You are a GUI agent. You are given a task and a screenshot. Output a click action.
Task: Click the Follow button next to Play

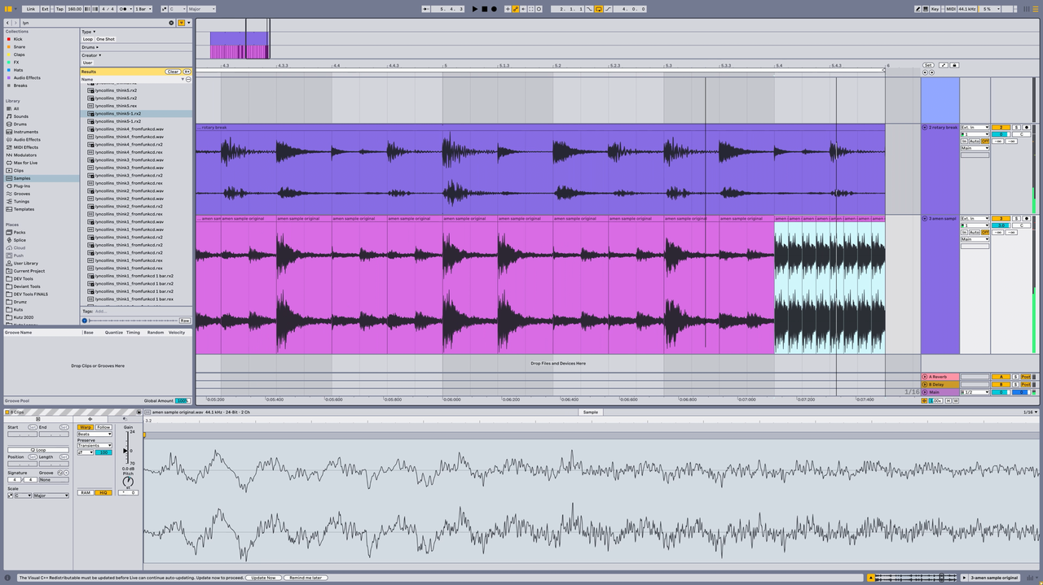tap(427, 9)
